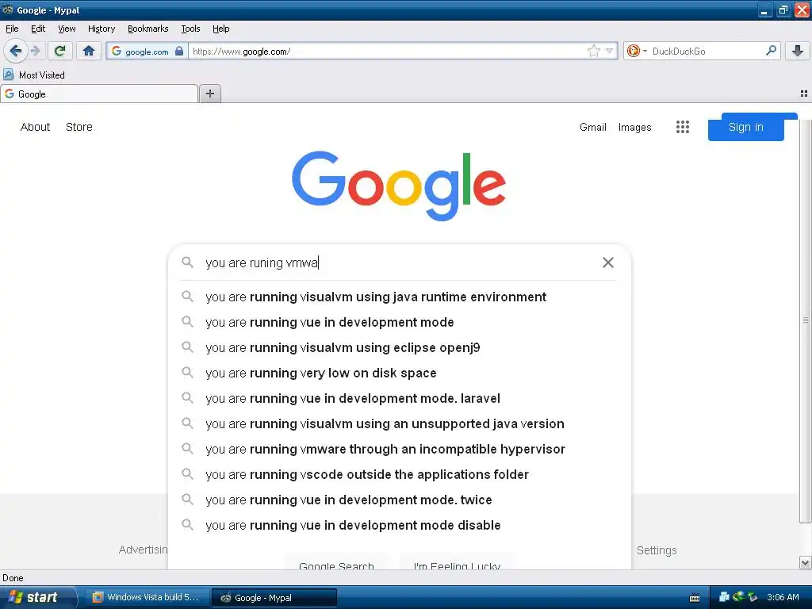
Task: Open the DuckDuckGo search engine selector
Action: click(637, 51)
